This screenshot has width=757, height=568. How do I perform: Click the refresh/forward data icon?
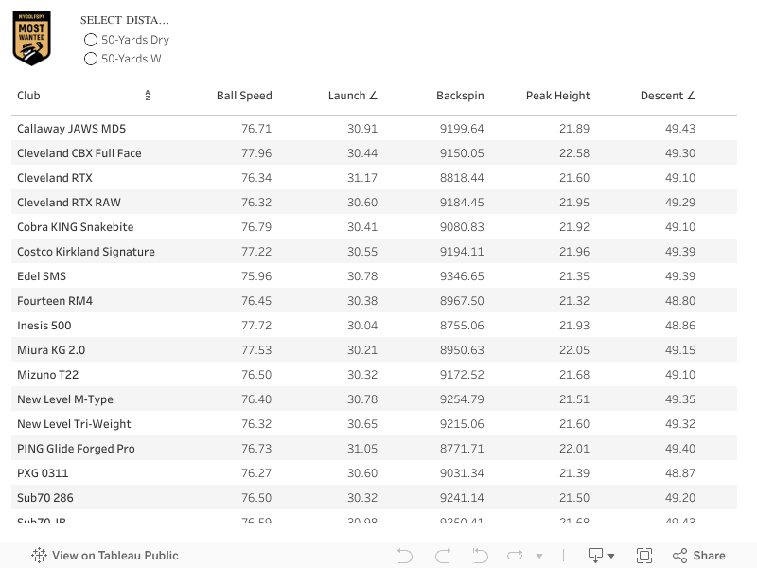click(x=515, y=556)
